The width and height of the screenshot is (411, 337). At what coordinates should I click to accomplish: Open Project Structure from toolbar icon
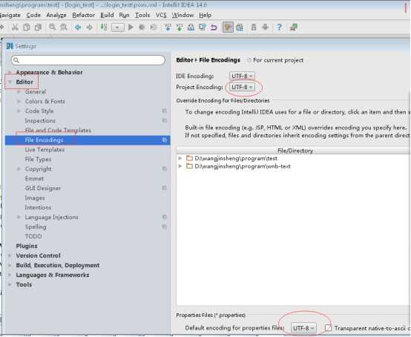(240, 27)
